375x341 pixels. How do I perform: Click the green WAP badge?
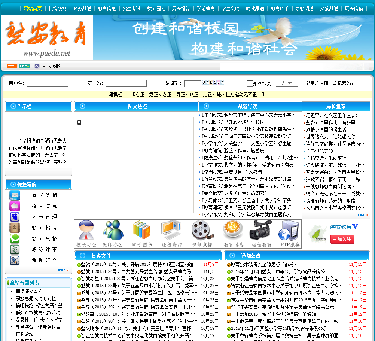click(x=25, y=66)
